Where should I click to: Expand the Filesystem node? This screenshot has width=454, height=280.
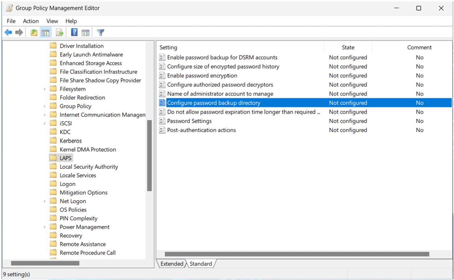click(x=44, y=89)
